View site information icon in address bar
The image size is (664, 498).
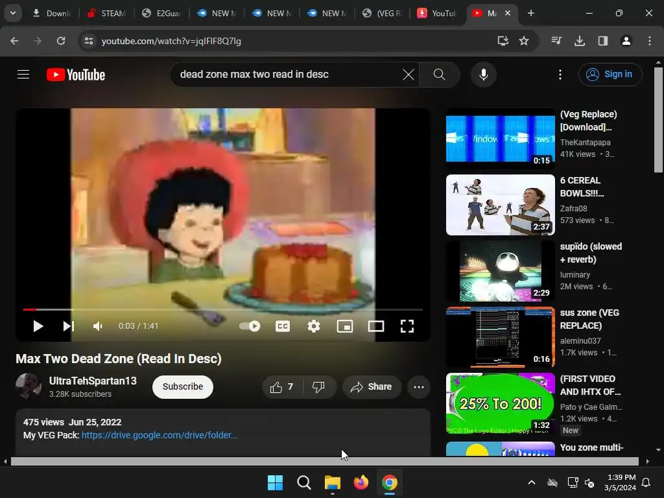point(88,41)
